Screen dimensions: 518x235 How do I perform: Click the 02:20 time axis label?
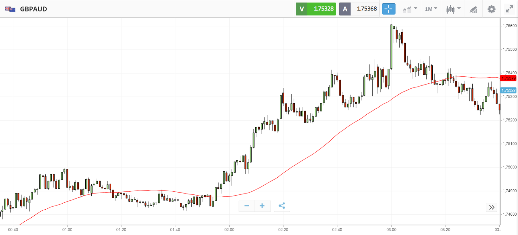tap(283, 230)
